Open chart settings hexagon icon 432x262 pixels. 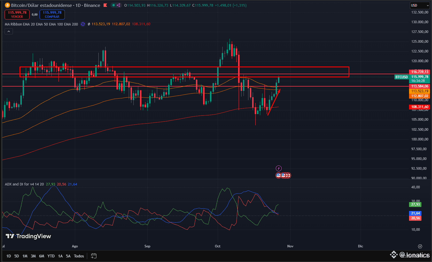coord(420,246)
